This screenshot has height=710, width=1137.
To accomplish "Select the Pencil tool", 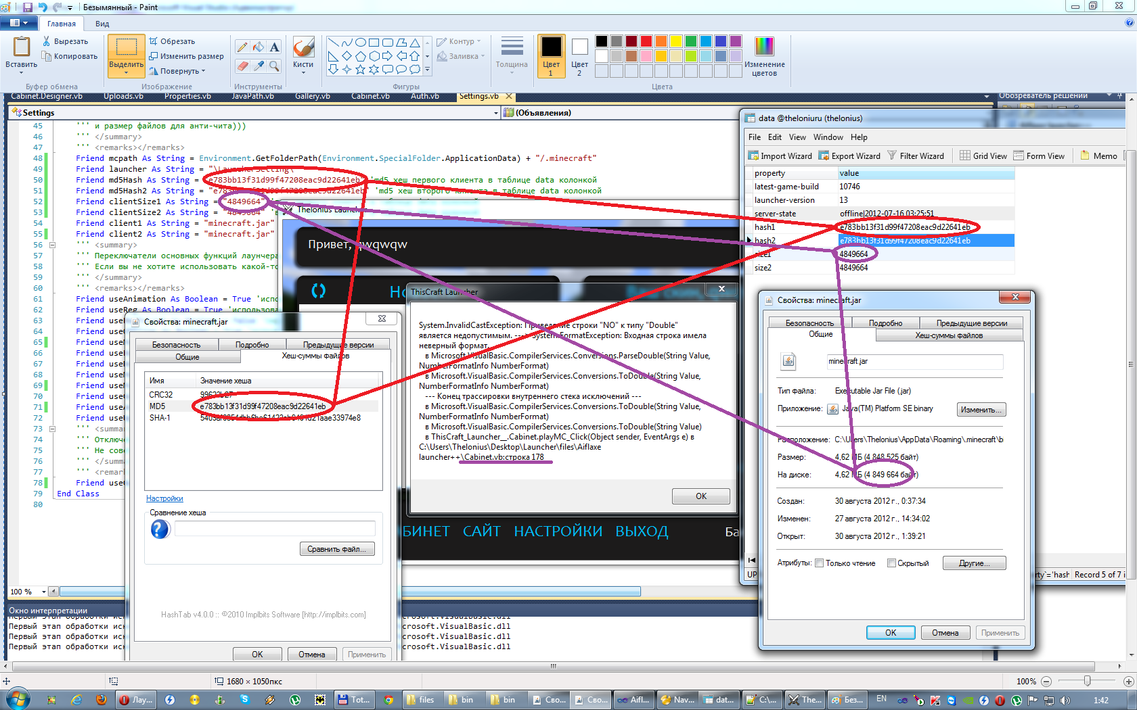I will pos(242,47).
